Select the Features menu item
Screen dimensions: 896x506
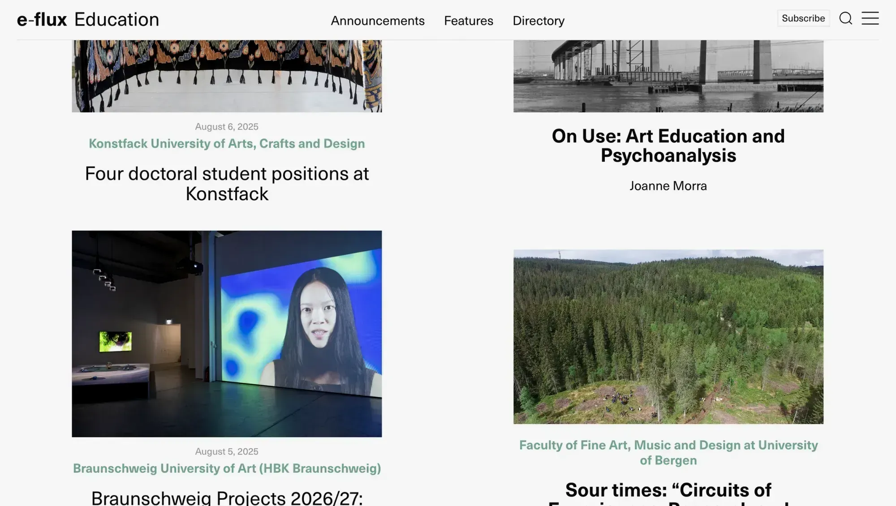click(468, 21)
